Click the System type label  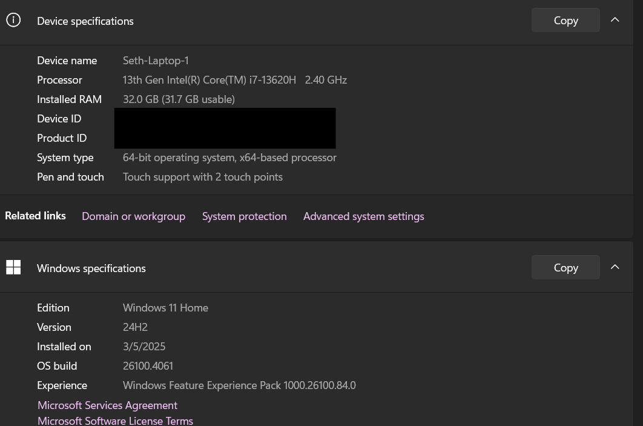click(x=65, y=157)
